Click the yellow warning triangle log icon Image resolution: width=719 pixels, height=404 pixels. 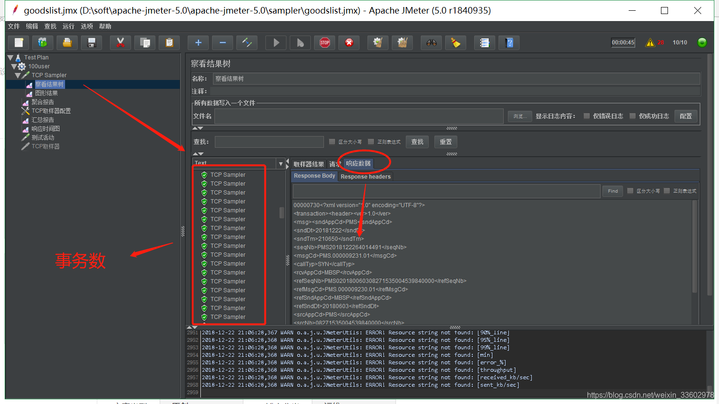[650, 43]
